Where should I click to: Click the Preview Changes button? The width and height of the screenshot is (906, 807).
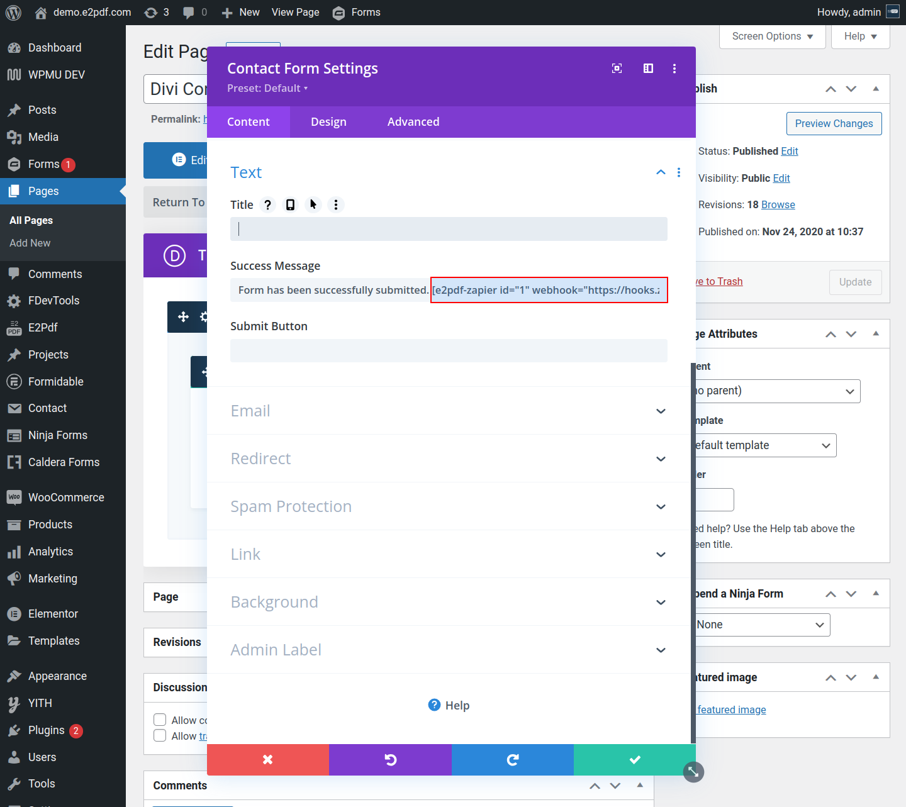pyautogui.click(x=834, y=123)
